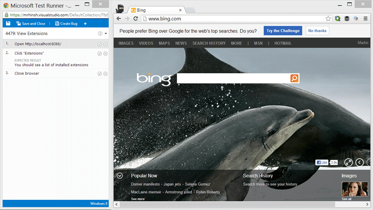Image resolution: width=373 pixels, height=210 pixels.
Task: Click the Images thumbnail photo
Action: 355,189
